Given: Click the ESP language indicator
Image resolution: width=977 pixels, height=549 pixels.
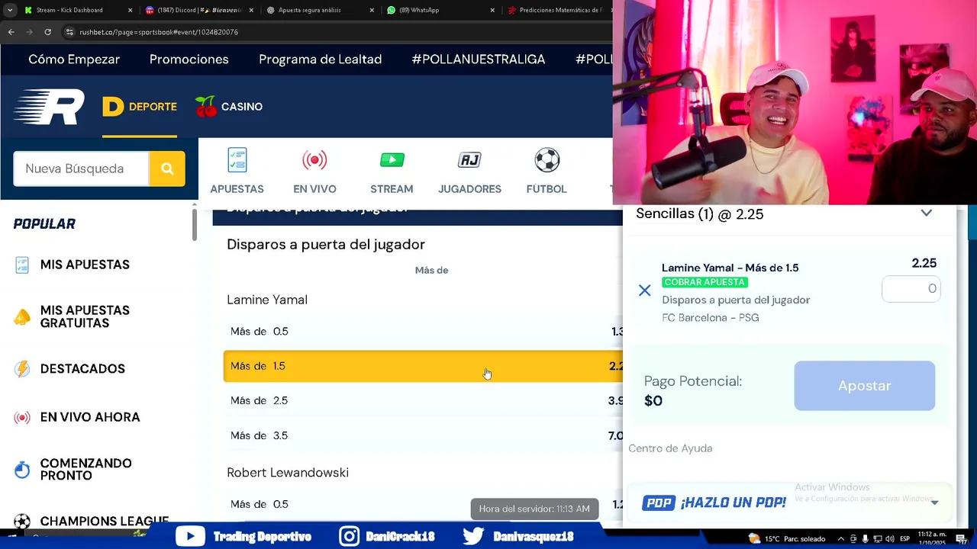Looking at the screenshot, I should (x=905, y=539).
